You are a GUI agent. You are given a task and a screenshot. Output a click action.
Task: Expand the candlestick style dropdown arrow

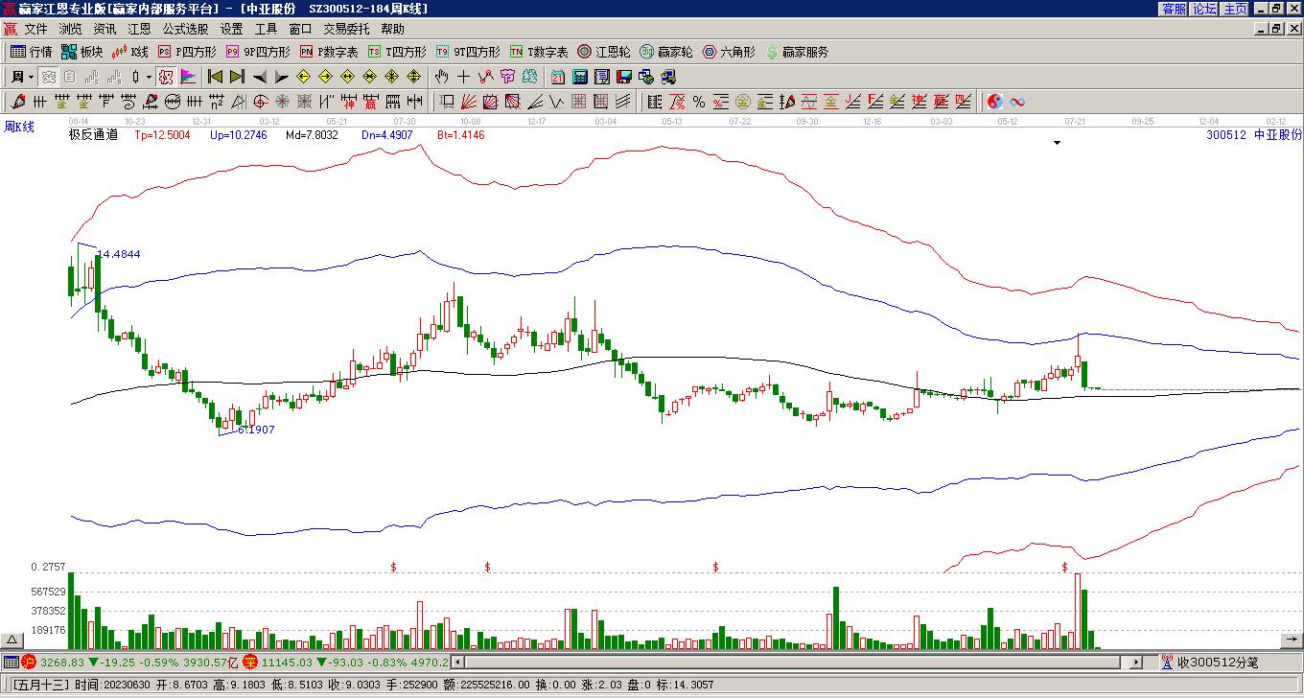pos(149,77)
